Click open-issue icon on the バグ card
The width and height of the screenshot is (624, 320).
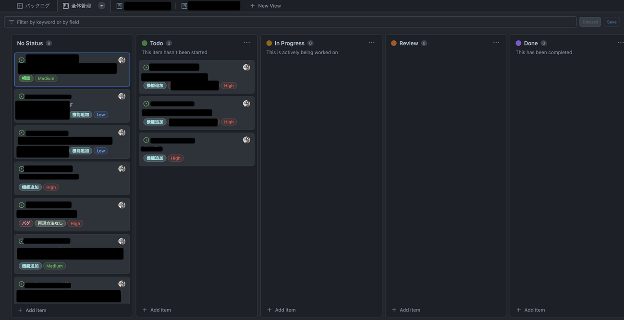[22, 205]
